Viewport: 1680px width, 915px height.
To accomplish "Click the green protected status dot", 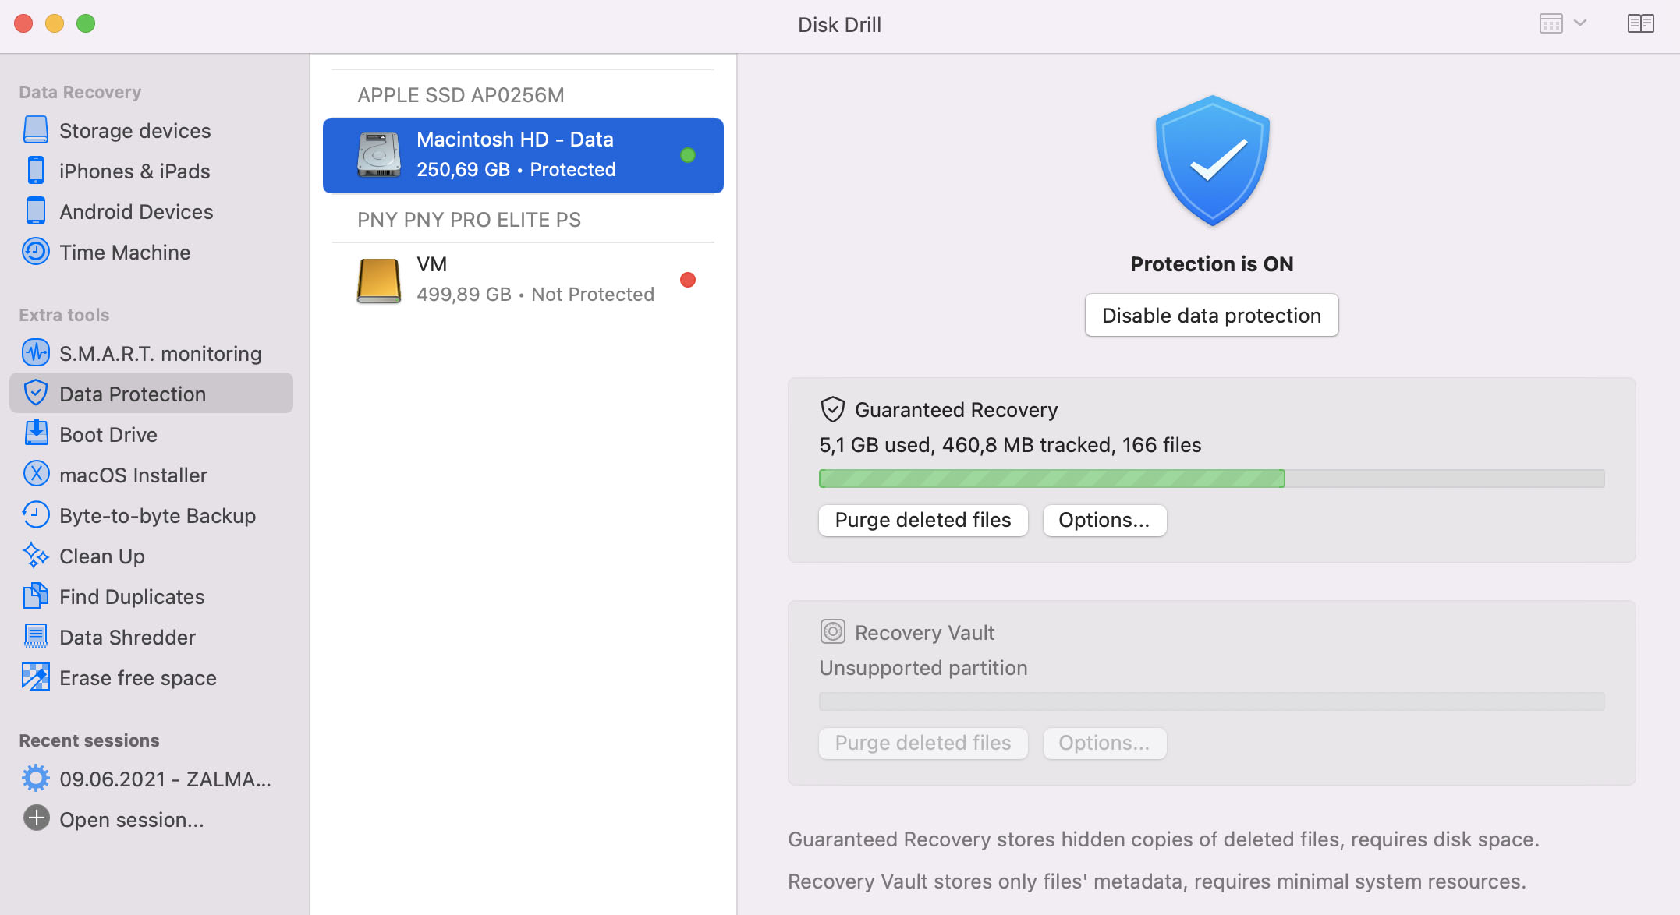I will click(x=688, y=155).
